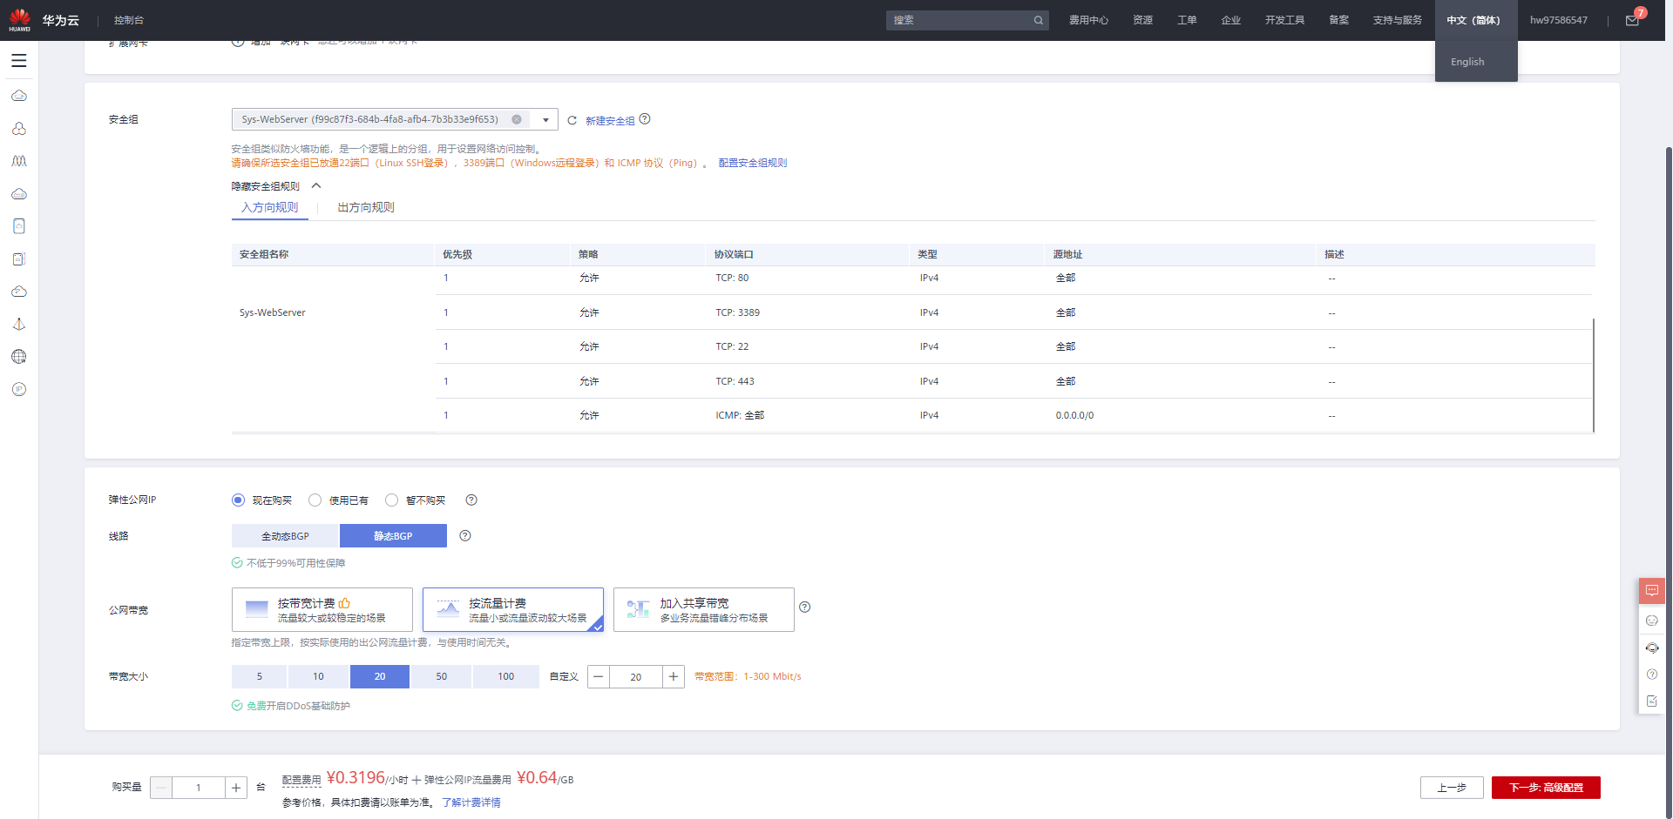Viewport: 1673px width, 819px height.
Task: Open security group help question icon
Action: tap(645, 119)
